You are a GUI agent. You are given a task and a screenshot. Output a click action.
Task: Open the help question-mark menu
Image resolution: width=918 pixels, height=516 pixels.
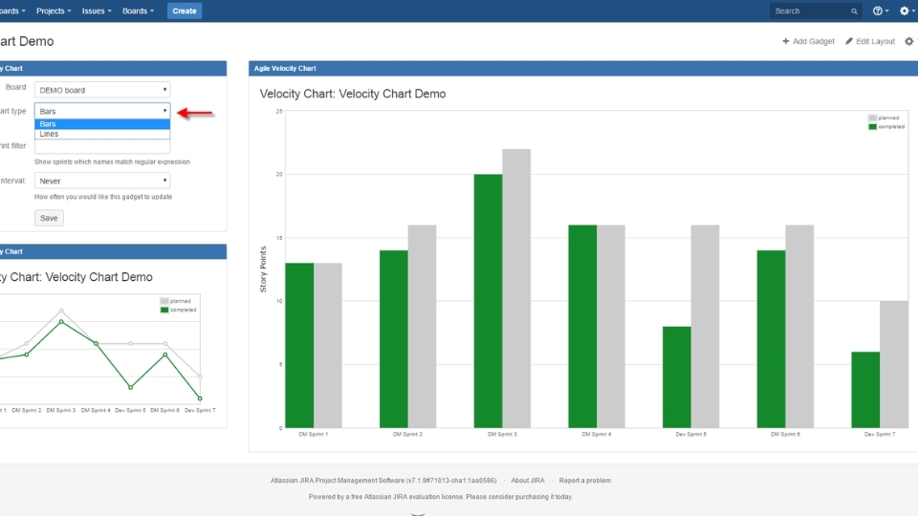tap(880, 11)
